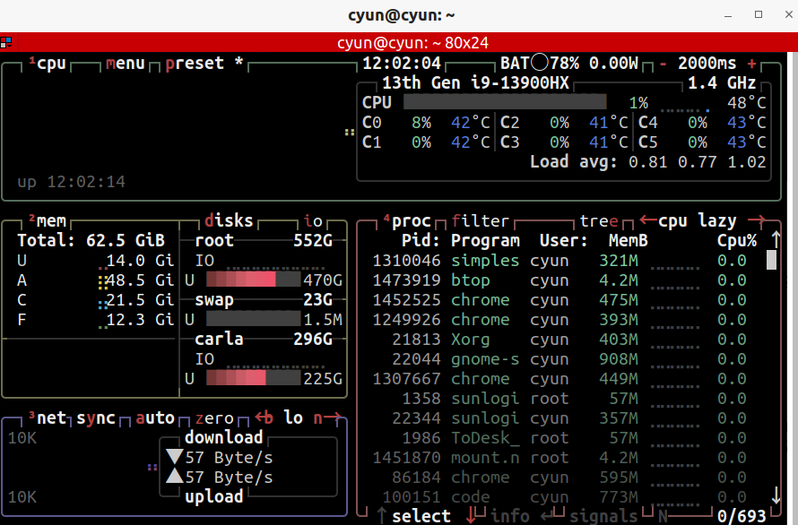
Task: Click the 13th Gen i9-13900HX label
Action: 475,83
